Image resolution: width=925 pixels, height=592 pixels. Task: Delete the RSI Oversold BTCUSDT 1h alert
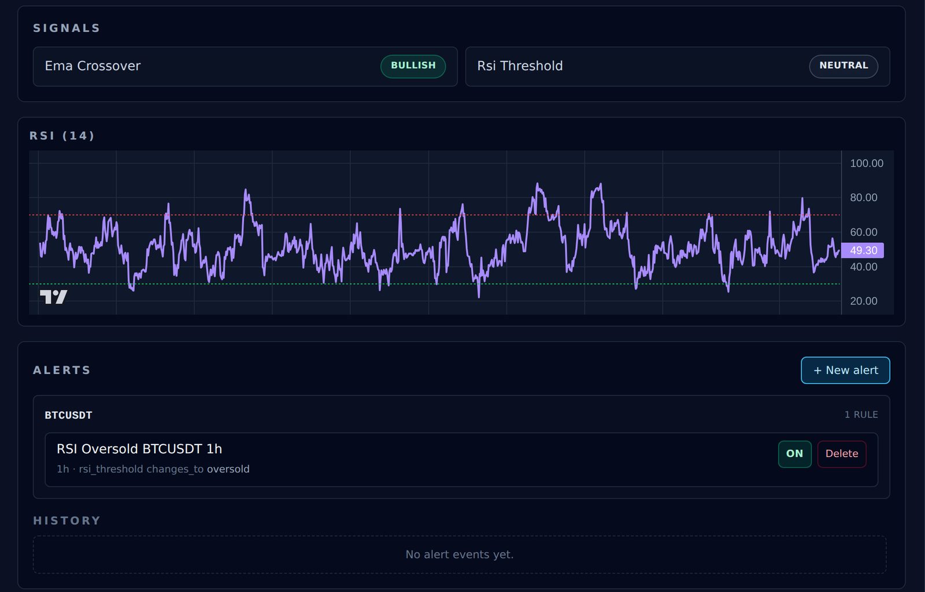842,454
